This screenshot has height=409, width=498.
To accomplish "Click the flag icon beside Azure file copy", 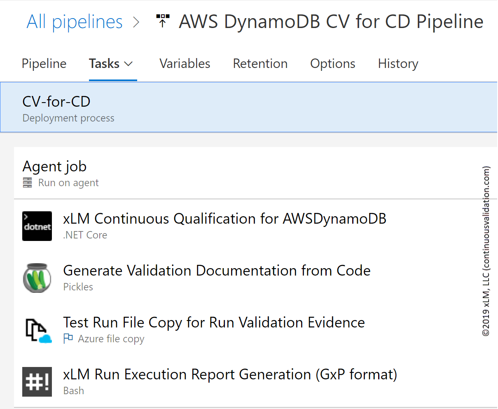I will coord(68,339).
